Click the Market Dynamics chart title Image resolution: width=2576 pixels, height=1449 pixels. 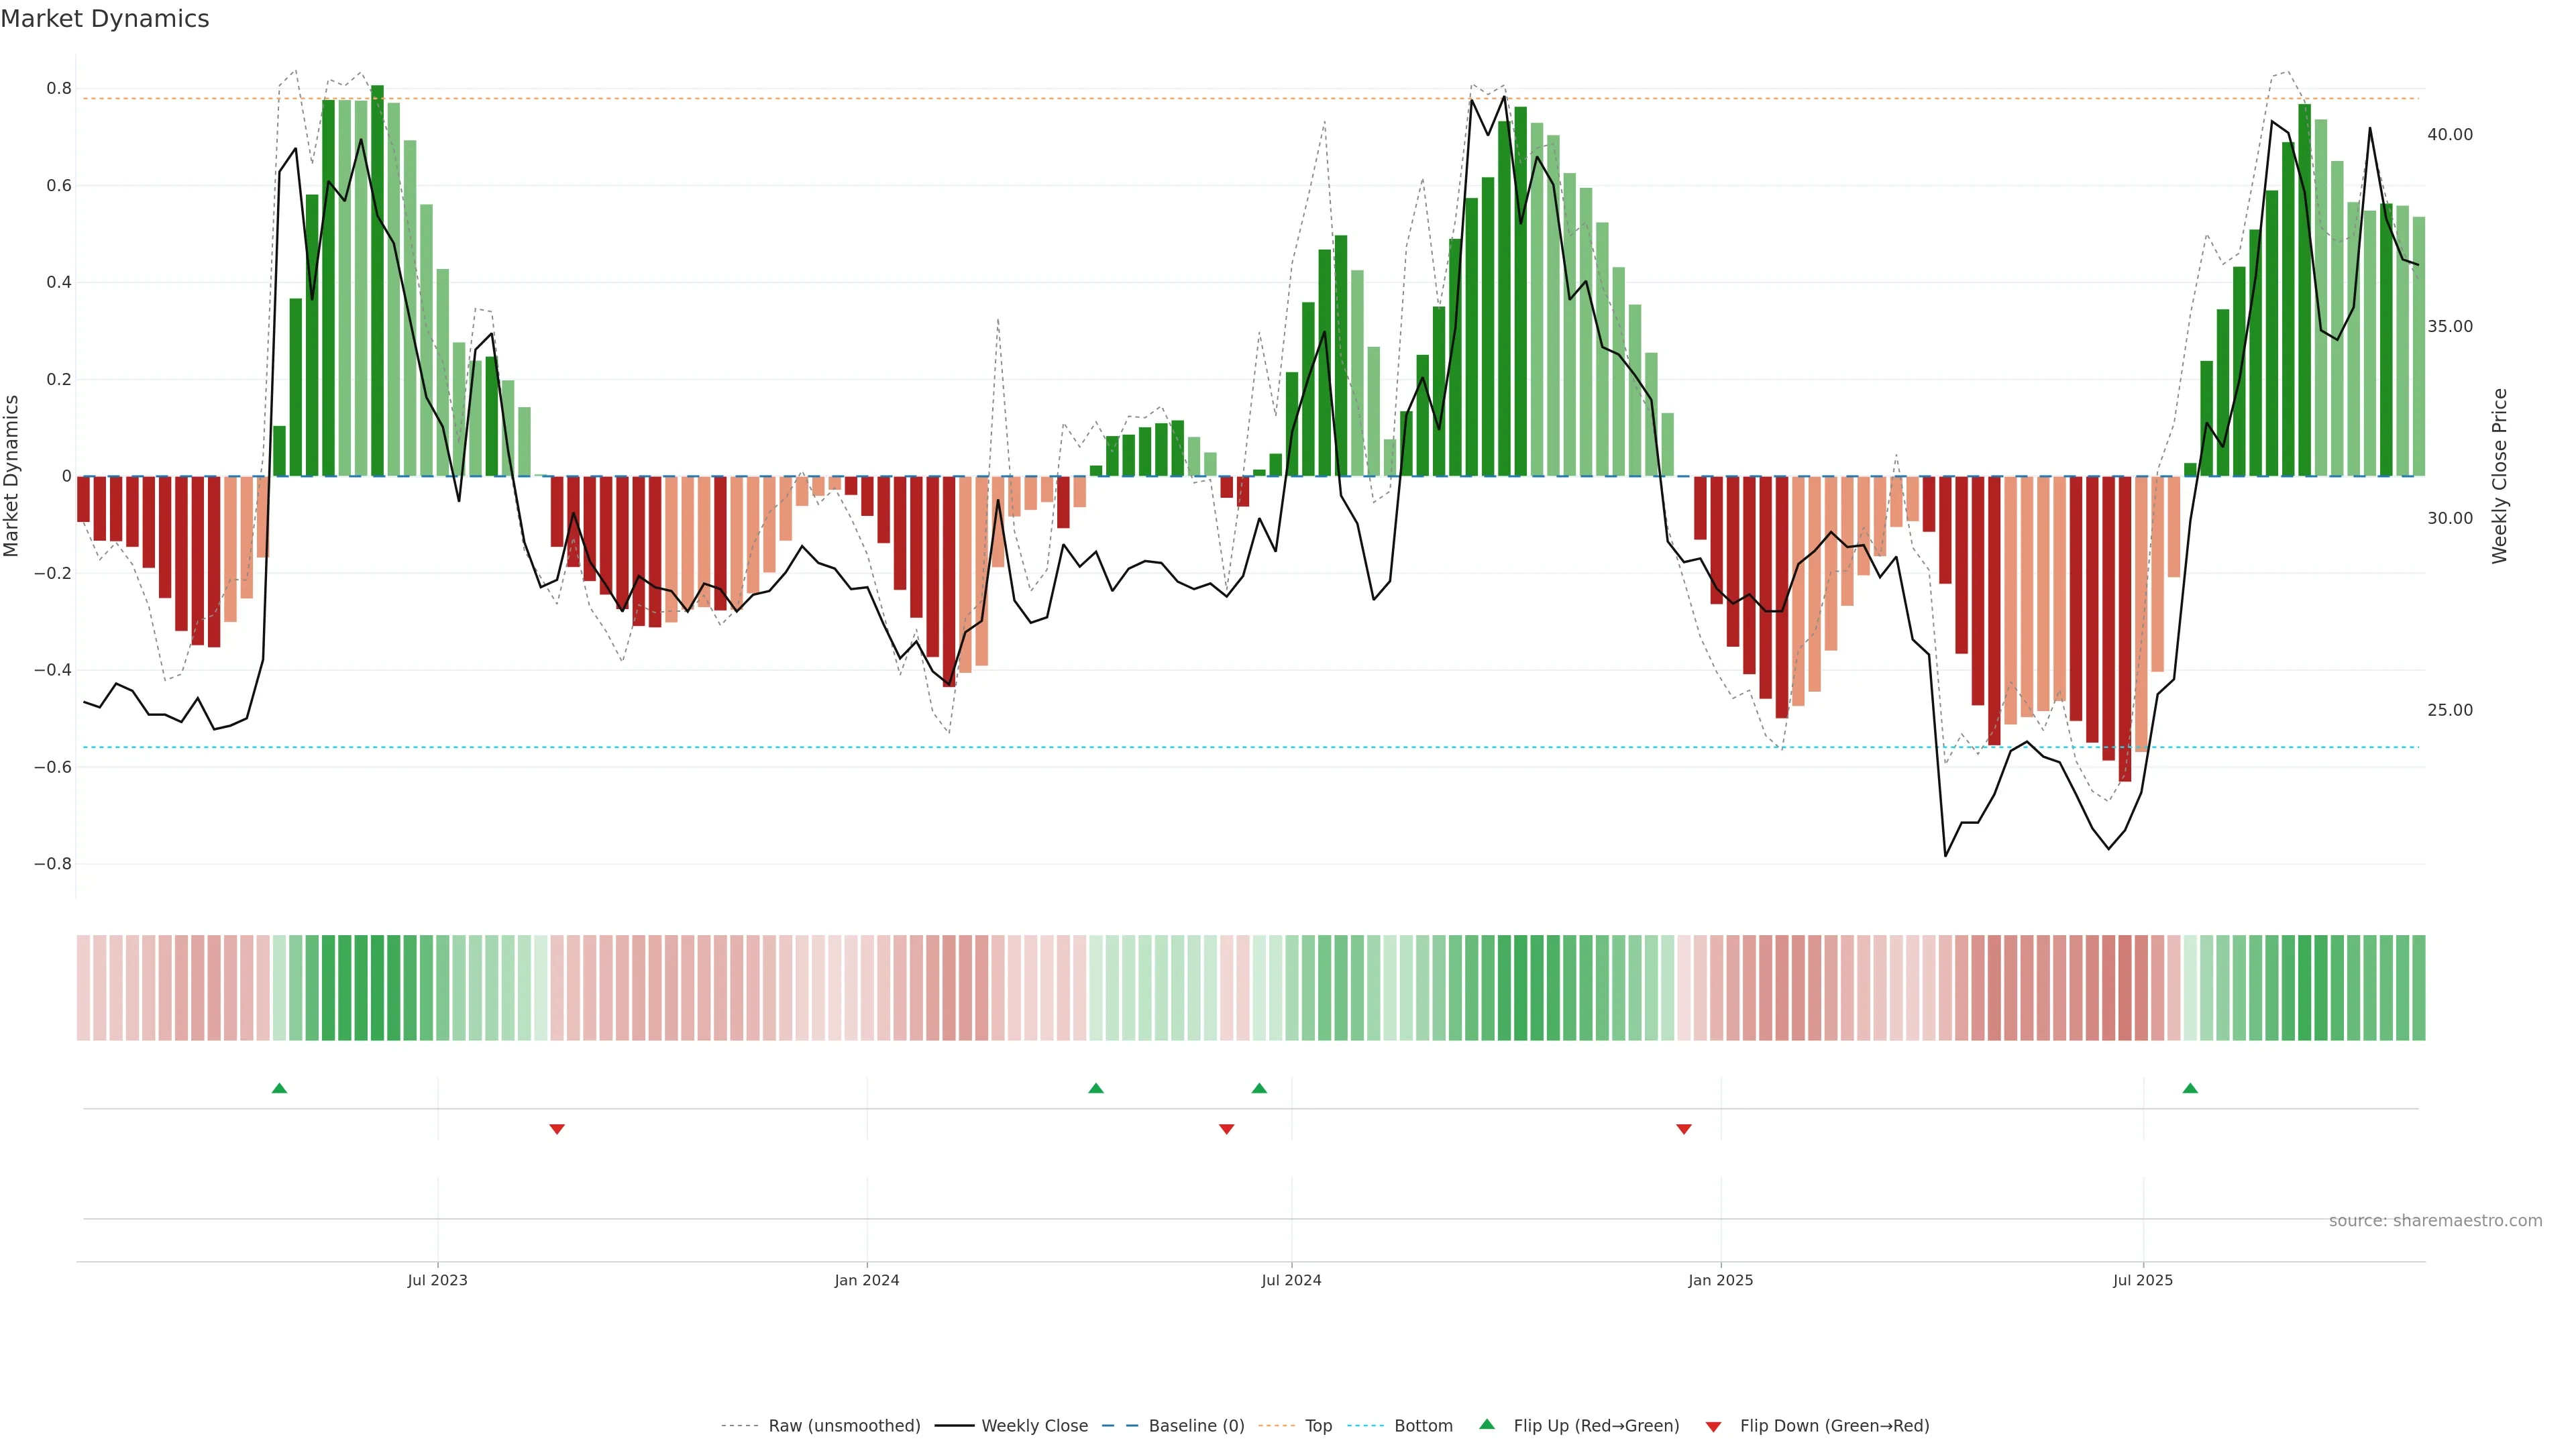[x=105, y=19]
